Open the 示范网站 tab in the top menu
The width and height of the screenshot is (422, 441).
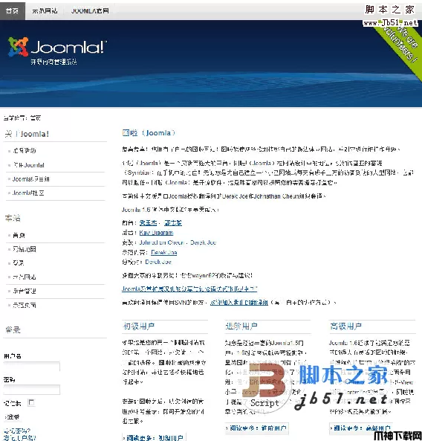[45, 11]
